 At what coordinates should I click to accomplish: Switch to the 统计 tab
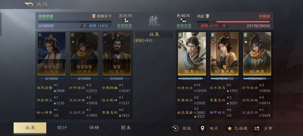62,128
